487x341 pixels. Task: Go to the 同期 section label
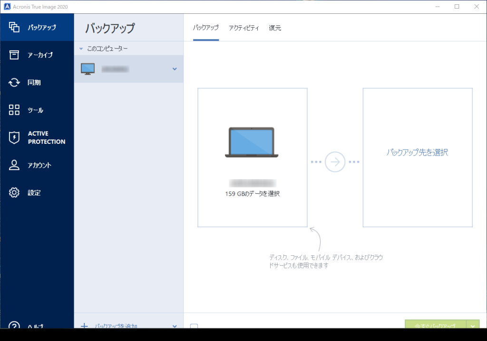click(34, 82)
